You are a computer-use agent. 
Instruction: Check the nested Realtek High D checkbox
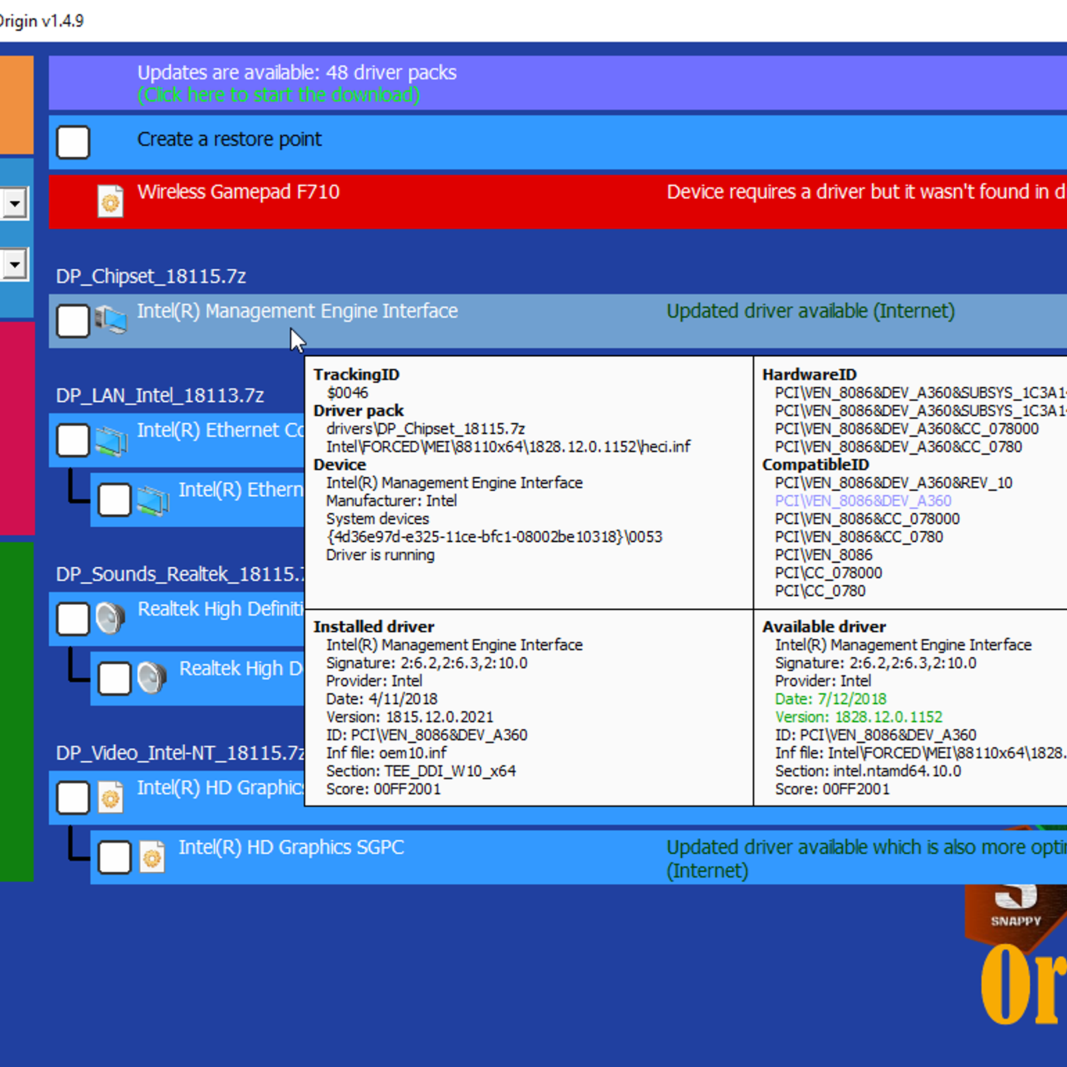pos(115,678)
